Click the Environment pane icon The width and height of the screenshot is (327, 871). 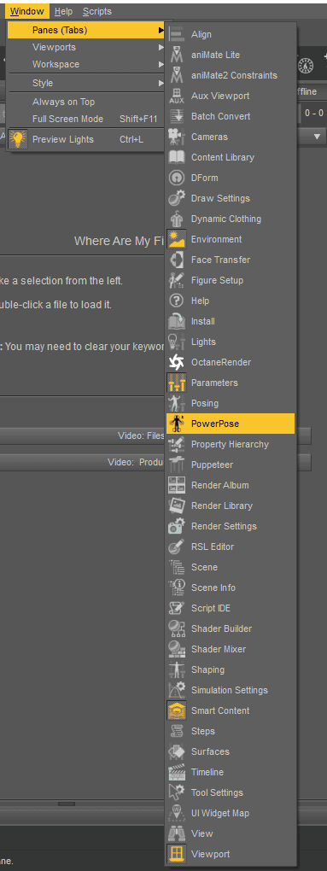point(177,239)
